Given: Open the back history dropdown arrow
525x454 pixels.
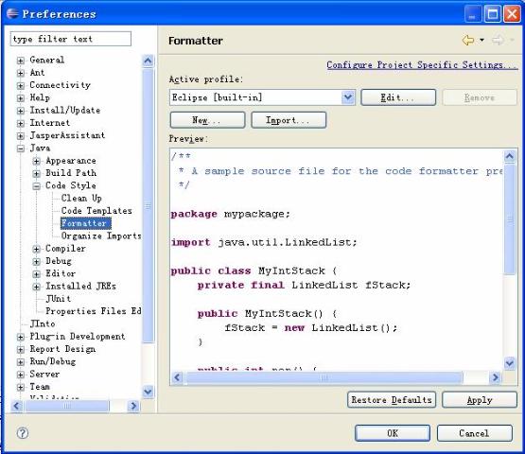Looking at the screenshot, I should point(481,40).
